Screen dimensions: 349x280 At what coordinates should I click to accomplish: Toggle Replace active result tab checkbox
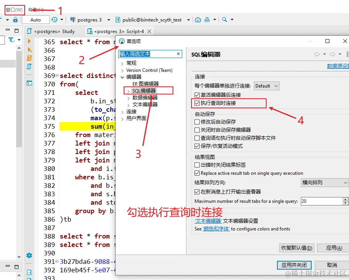197,173
